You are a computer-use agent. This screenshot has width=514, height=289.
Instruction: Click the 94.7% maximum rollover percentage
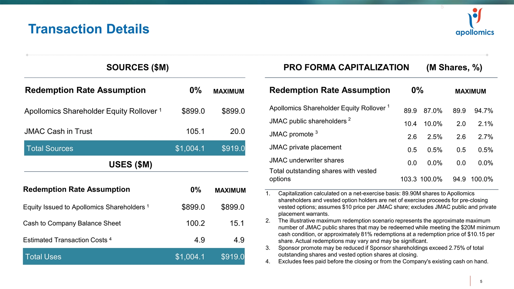coord(484,111)
